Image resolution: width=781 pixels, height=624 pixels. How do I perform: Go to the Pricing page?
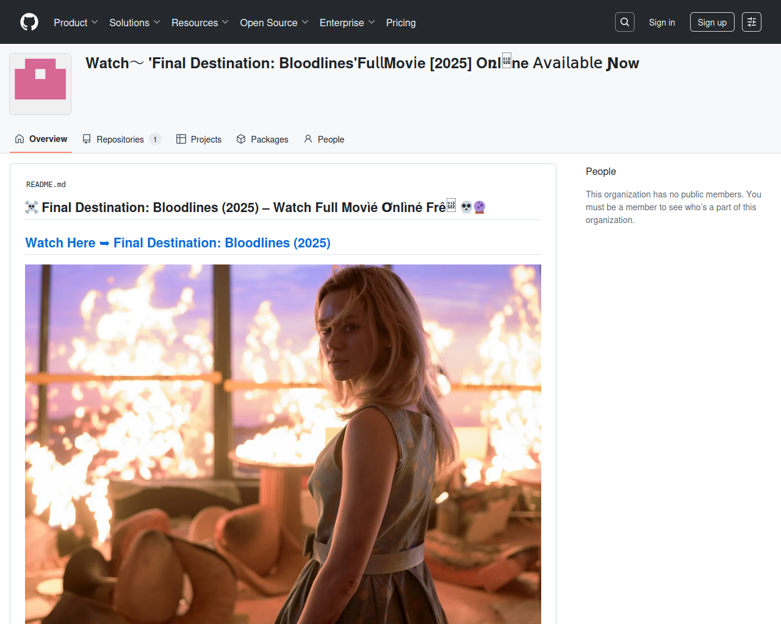[401, 23]
